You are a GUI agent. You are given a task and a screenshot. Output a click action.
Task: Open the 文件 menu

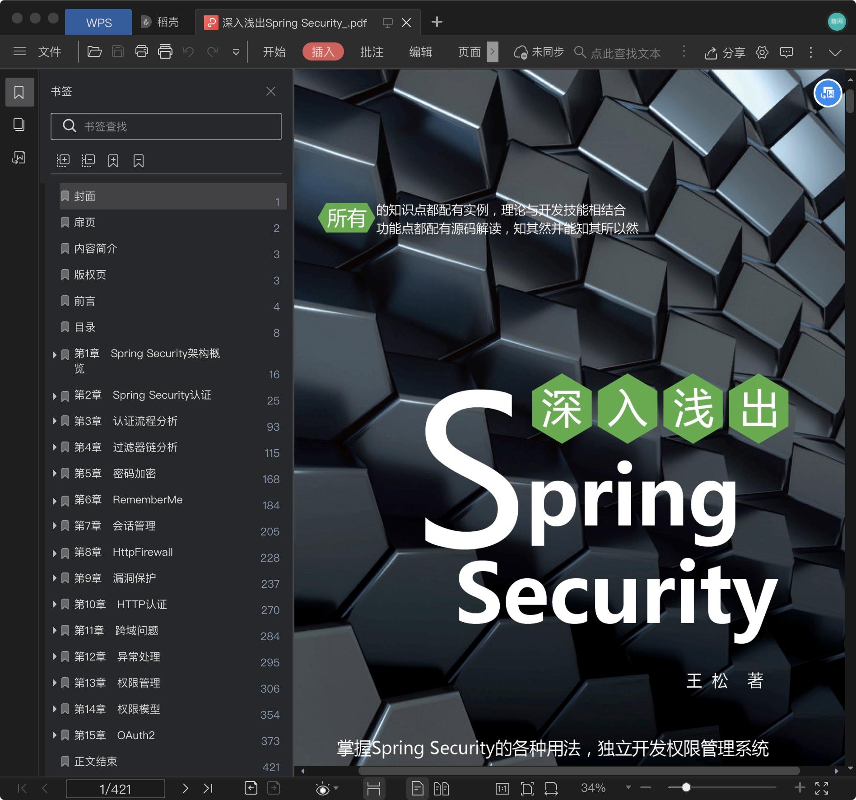tap(49, 52)
